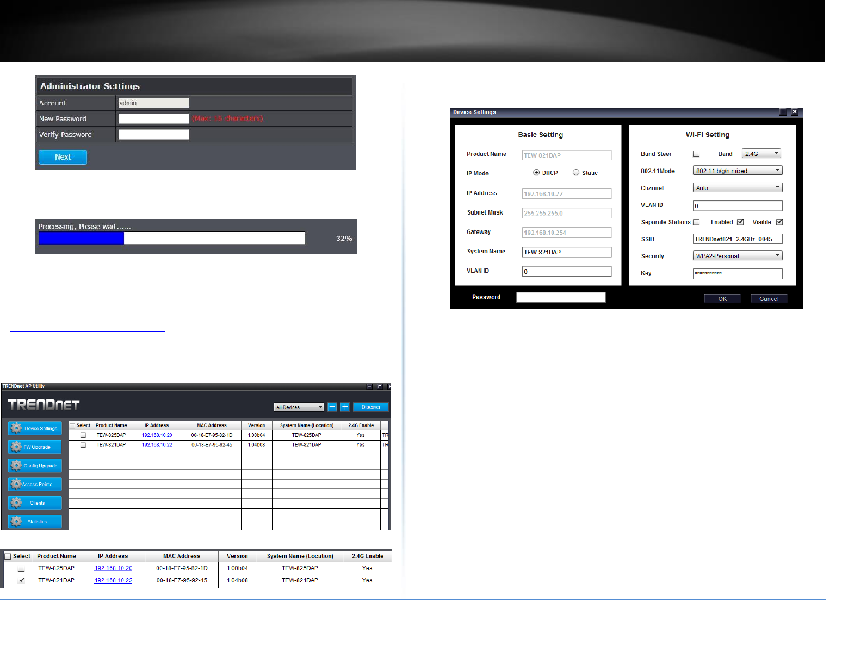Image resolution: width=842 pixels, height=652 pixels.
Task: Focus the Verify Password field
Action: pos(153,134)
